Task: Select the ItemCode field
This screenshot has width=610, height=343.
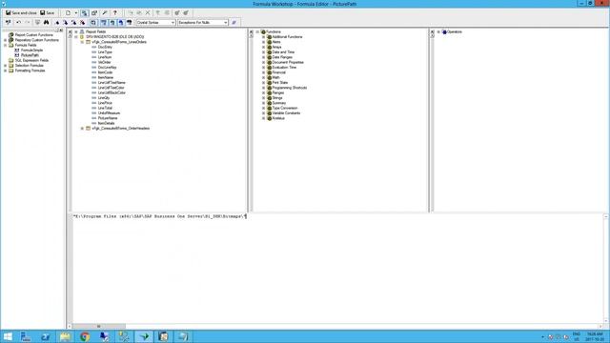Action: click(x=105, y=72)
